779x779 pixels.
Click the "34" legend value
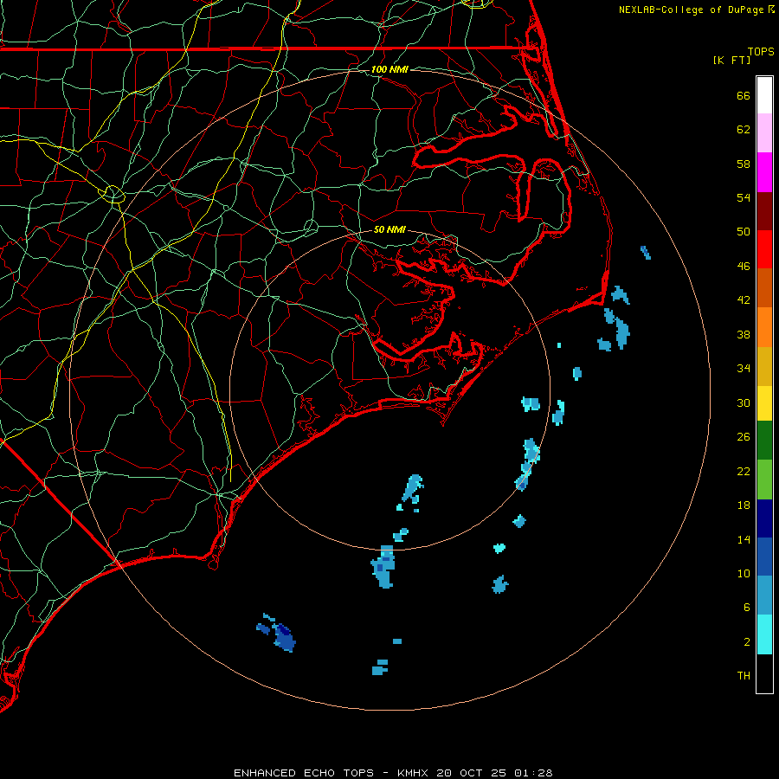pos(744,369)
